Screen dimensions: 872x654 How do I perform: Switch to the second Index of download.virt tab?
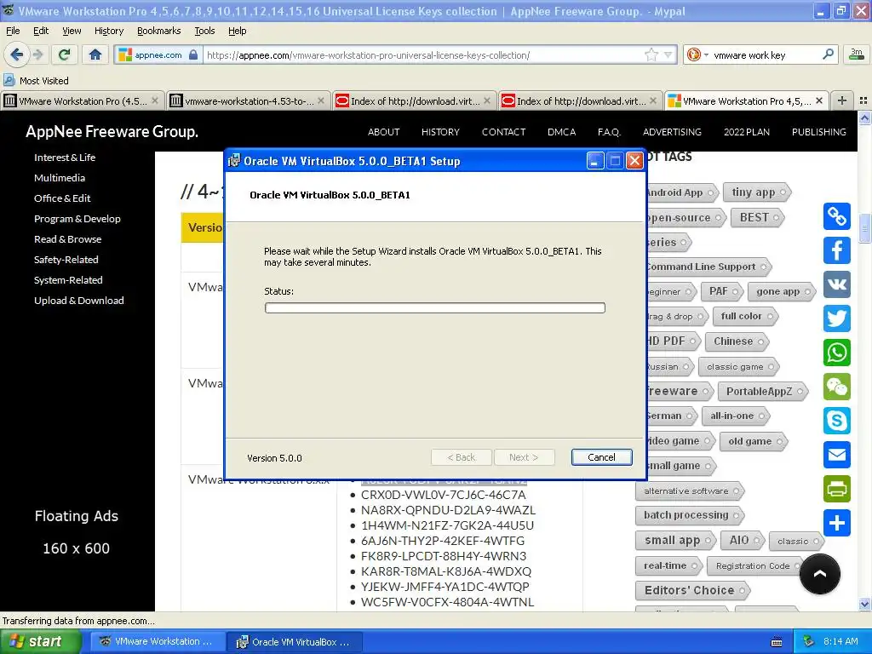point(580,100)
